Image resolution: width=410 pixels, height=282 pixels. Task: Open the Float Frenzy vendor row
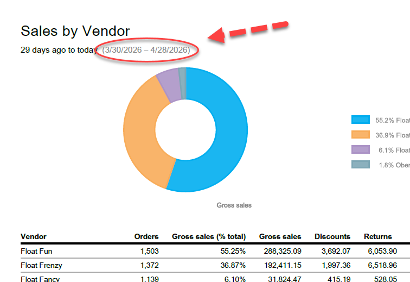pos(41,265)
